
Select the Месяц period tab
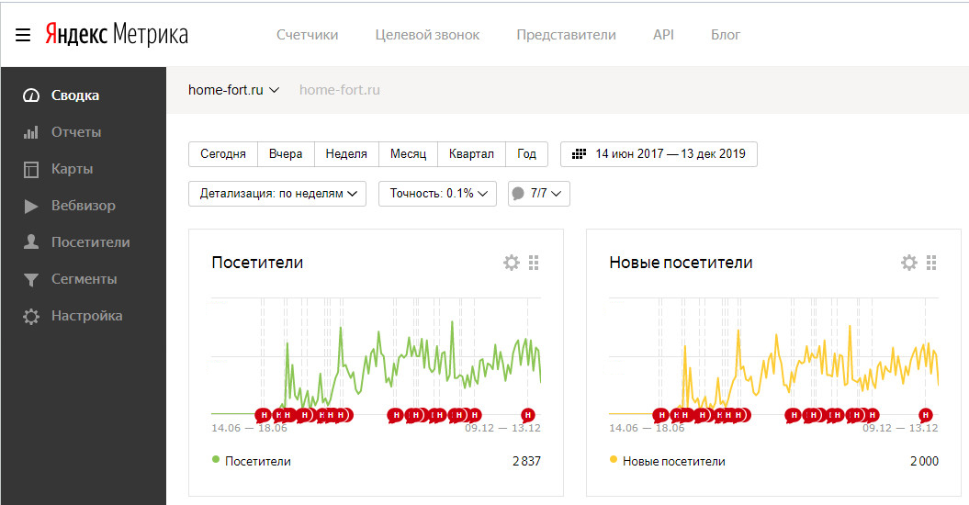tap(408, 154)
